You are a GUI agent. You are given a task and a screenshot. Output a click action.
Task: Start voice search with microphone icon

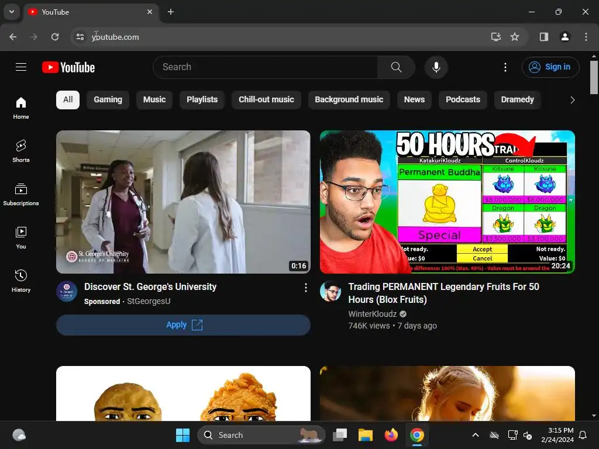coord(436,67)
